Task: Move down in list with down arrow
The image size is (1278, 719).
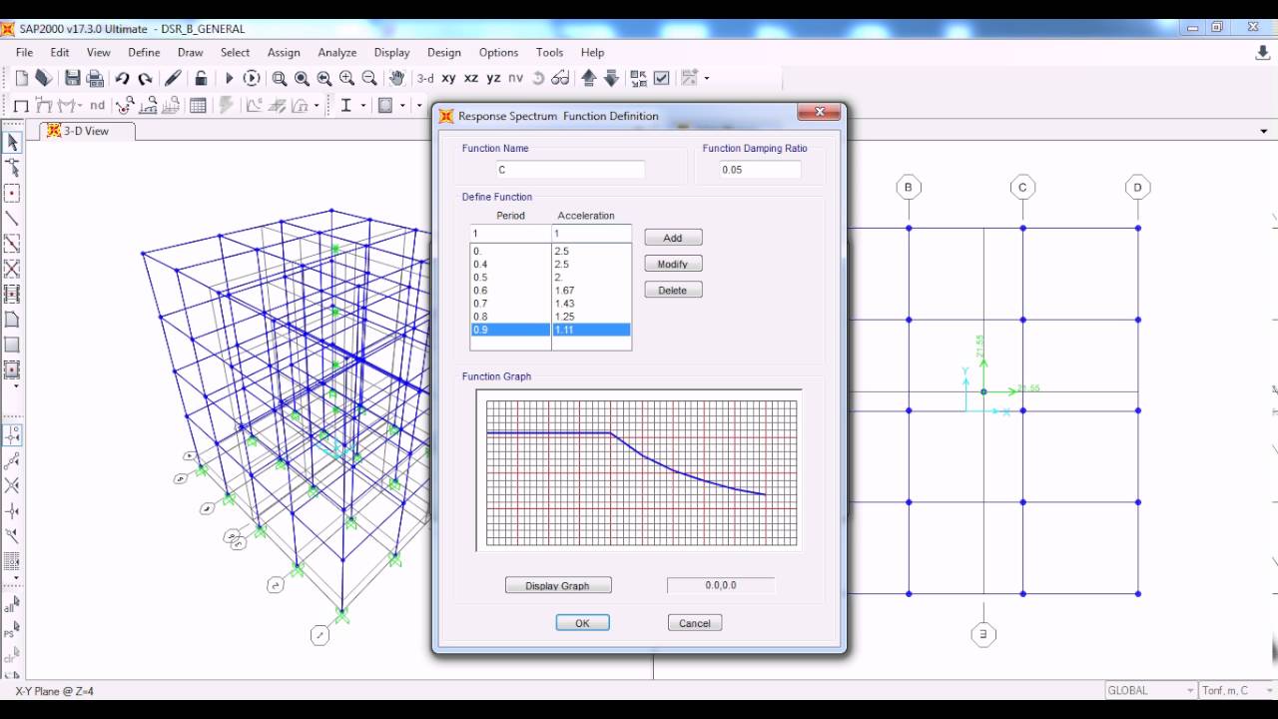Action: [611, 78]
